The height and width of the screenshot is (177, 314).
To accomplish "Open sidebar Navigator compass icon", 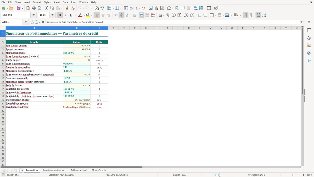I will click(x=309, y=53).
